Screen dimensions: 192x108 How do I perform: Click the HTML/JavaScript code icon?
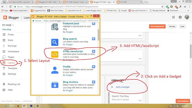(55, 54)
